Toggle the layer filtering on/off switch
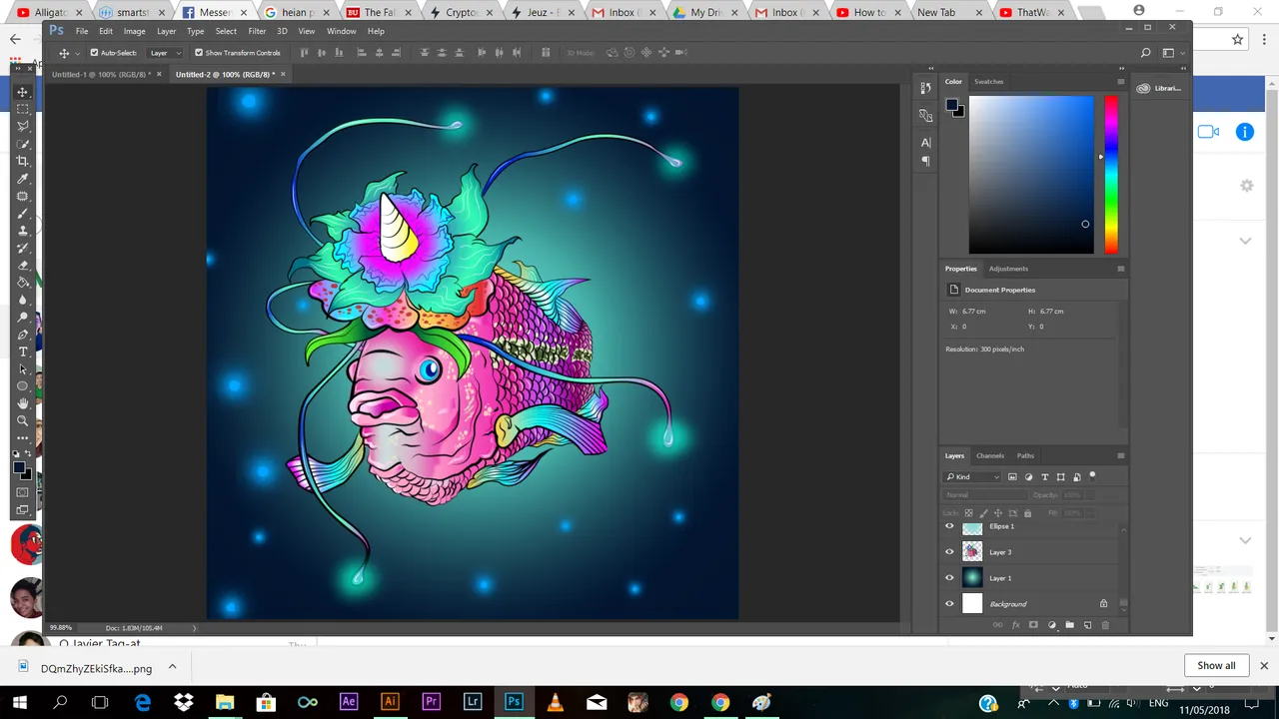This screenshot has width=1279, height=719. point(1092,476)
